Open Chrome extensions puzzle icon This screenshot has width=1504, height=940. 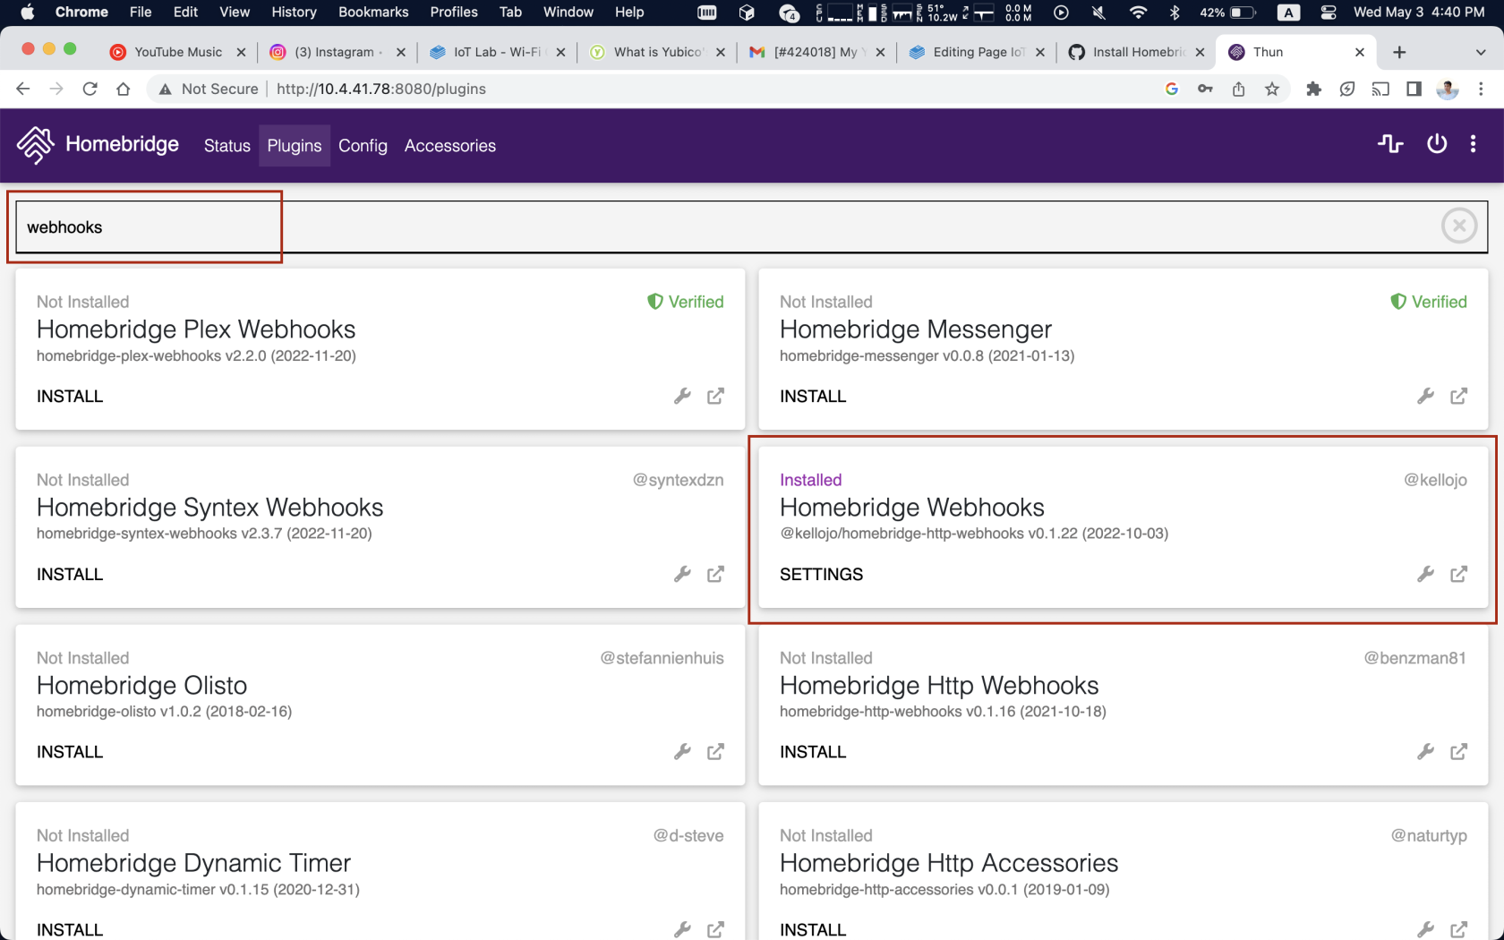point(1313,89)
